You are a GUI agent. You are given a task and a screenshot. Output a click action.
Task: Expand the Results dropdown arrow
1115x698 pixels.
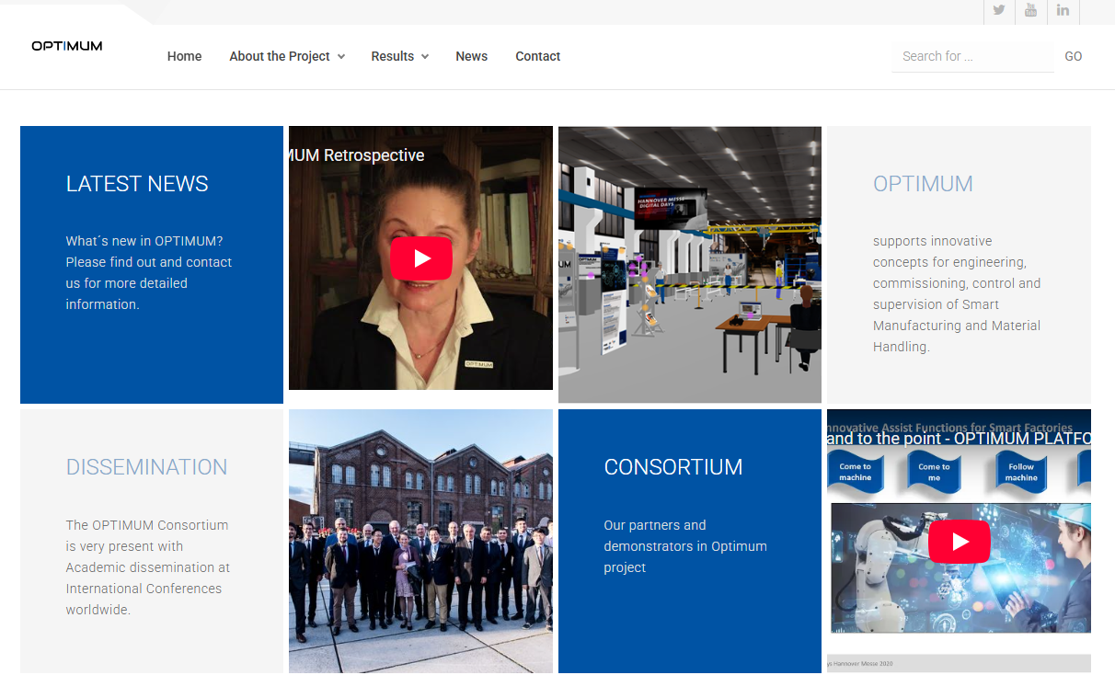pyautogui.click(x=425, y=57)
